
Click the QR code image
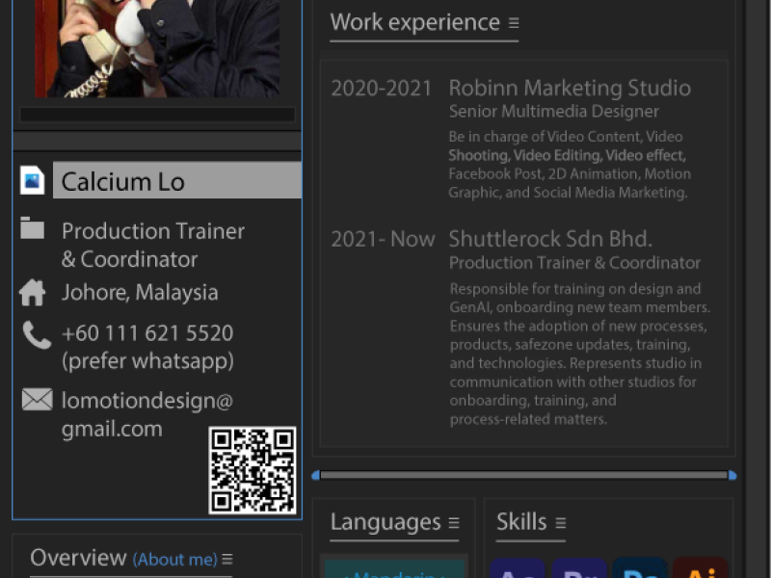(x=253, y=470)
